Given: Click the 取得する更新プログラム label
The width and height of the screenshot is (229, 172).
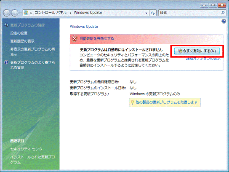Looking at the screenshot, I should (x=89, y=94).
